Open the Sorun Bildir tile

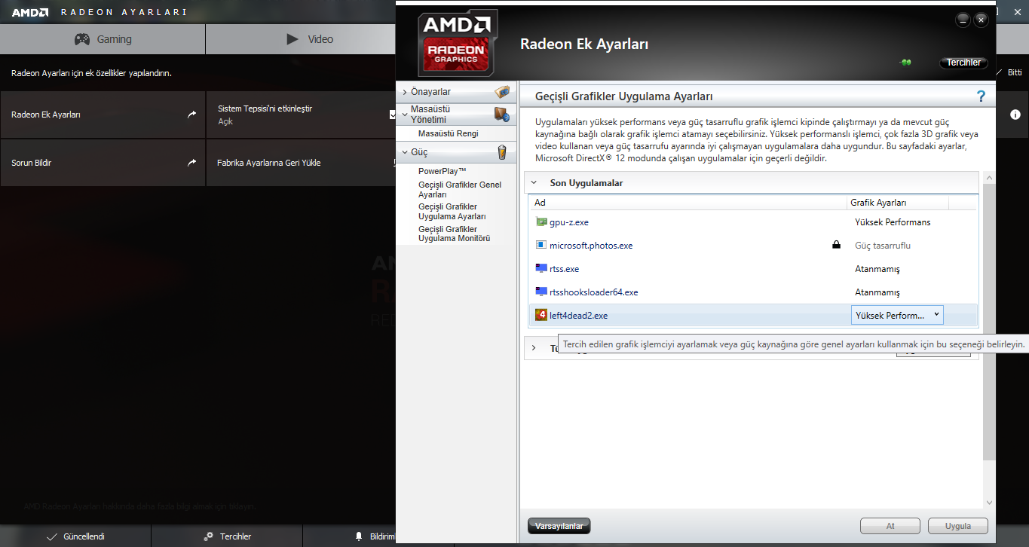click(103, 163)
